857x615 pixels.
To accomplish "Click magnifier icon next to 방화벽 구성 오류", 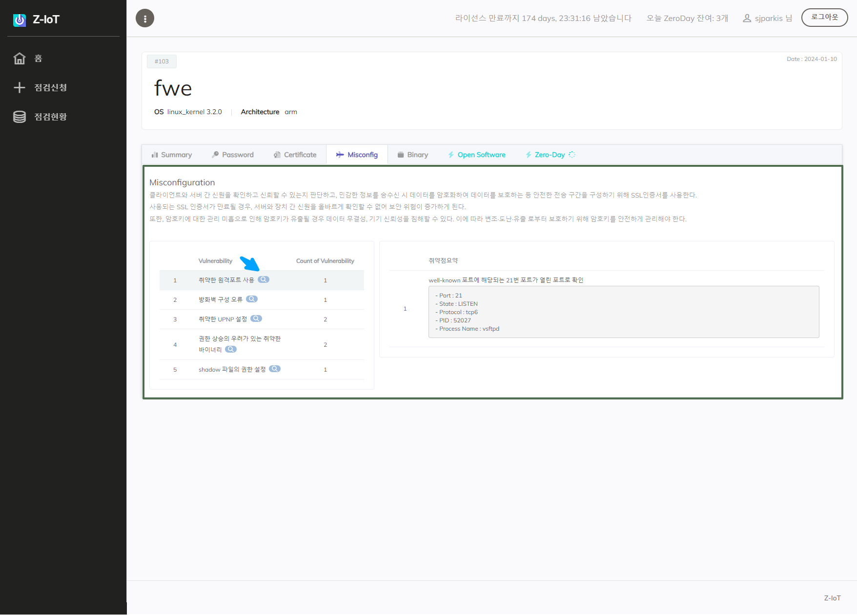I will tap(252, 299).
